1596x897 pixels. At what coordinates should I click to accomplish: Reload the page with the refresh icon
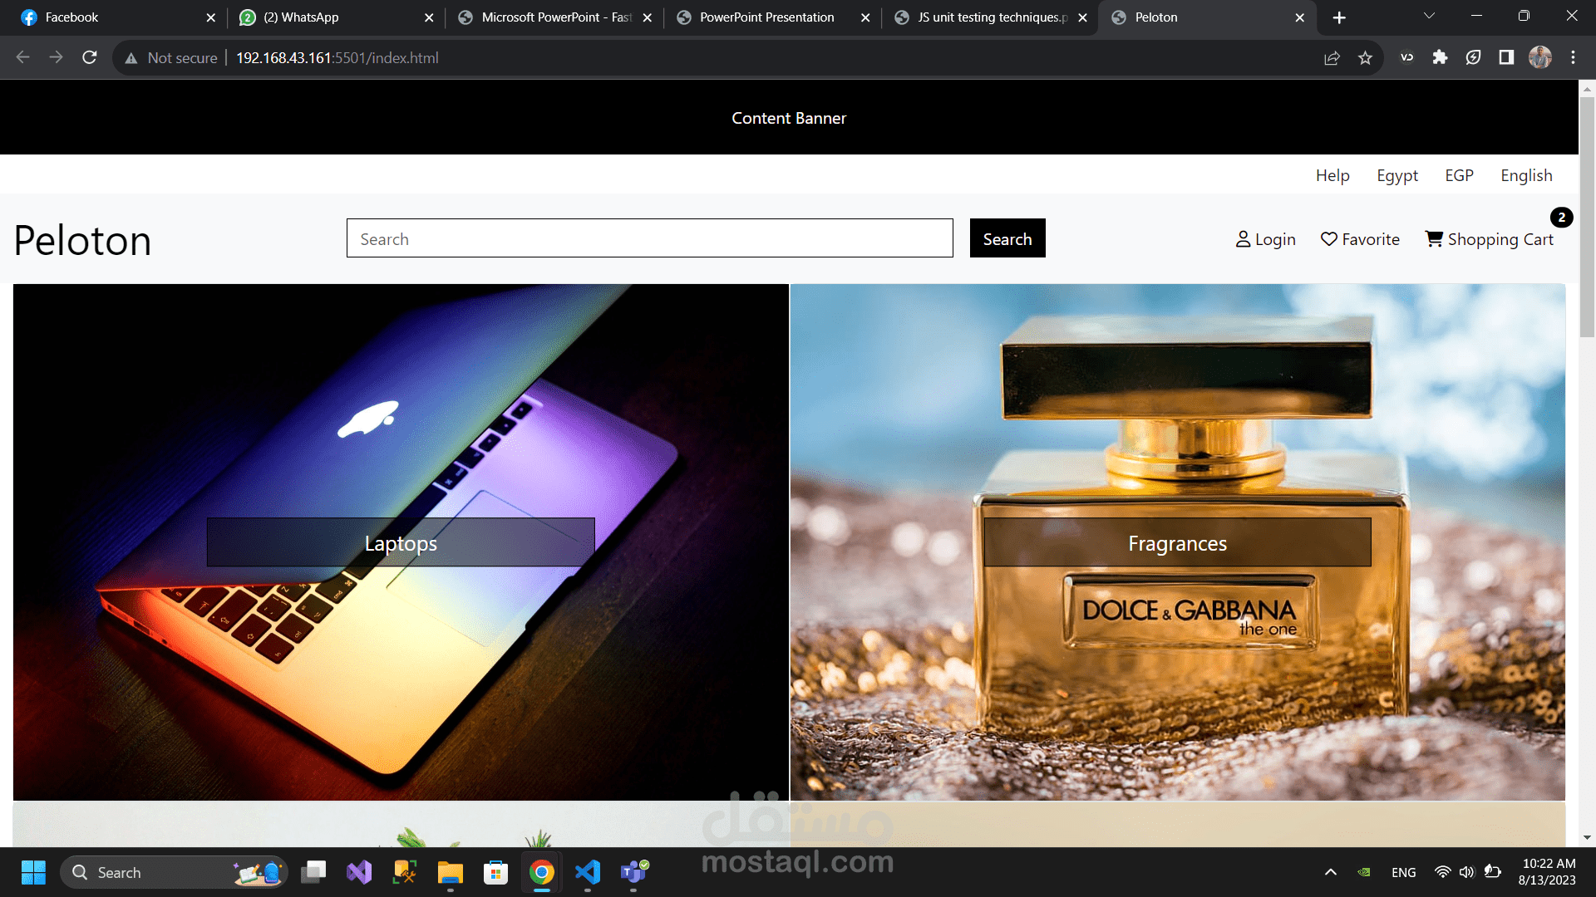click(x=89, y=57)
